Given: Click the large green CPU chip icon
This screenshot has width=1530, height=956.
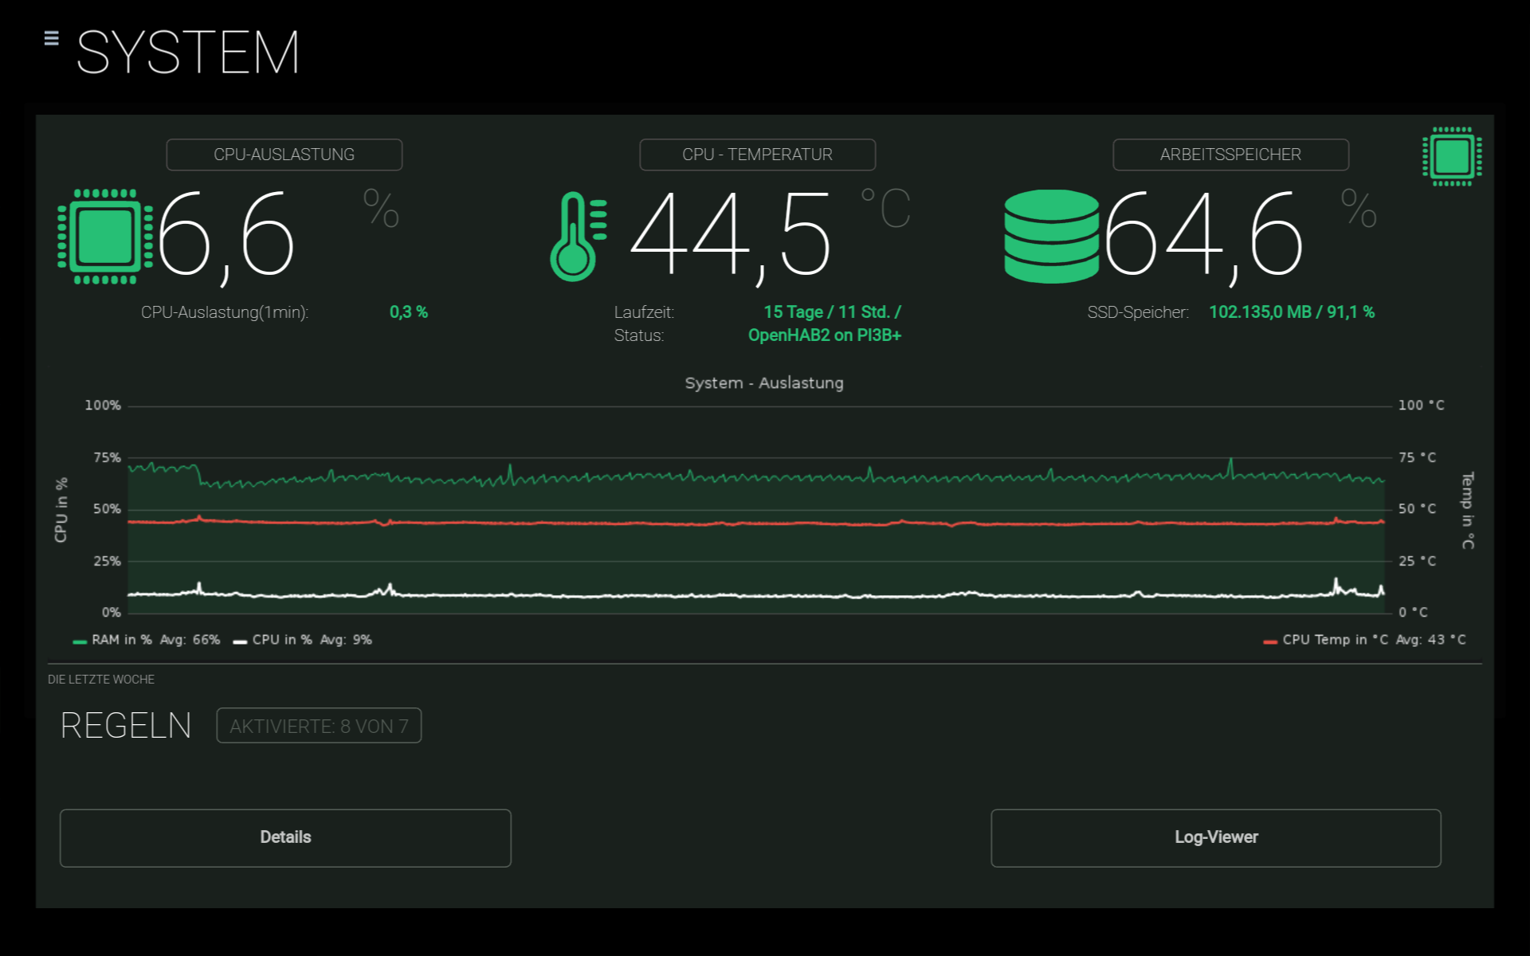Looking at the screenshot, I should coord(104,237).
